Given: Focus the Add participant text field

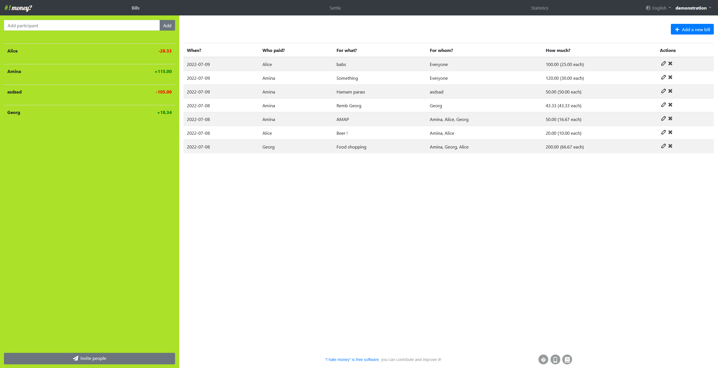Looking at the screenshot, I should pos(82,26).
